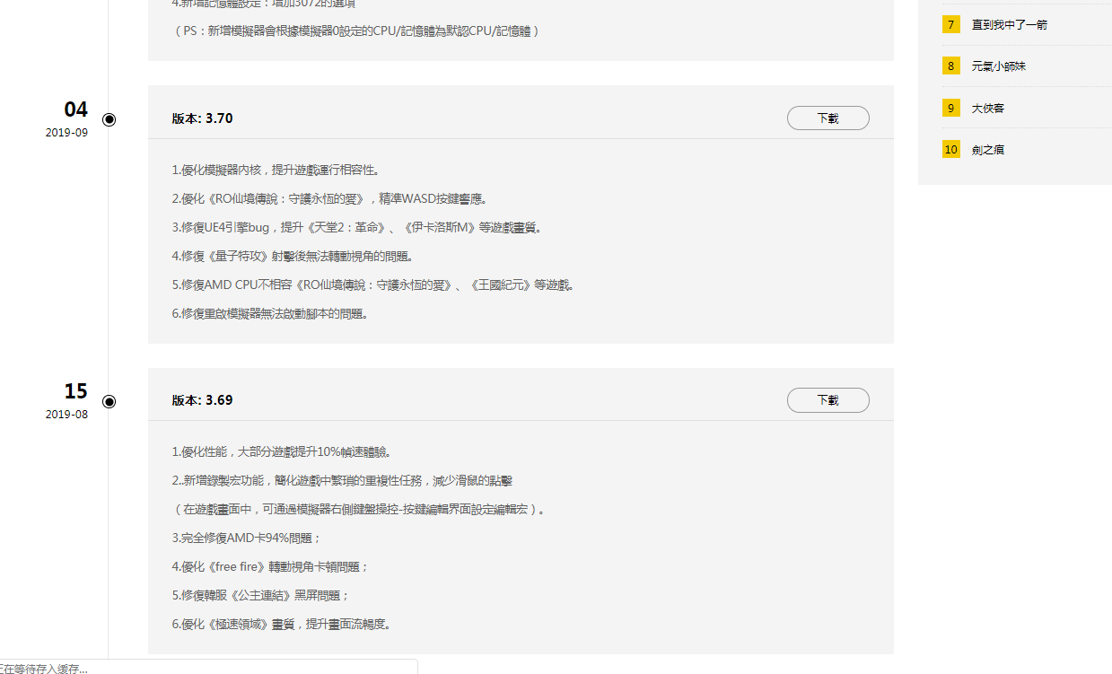The image size is (1112, 674).
Task: Click the date label 04 2019-09
Action: click(x=71, y=118)
